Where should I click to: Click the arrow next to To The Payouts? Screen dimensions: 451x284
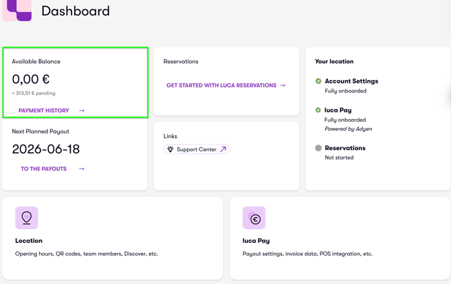coord(81,169)
